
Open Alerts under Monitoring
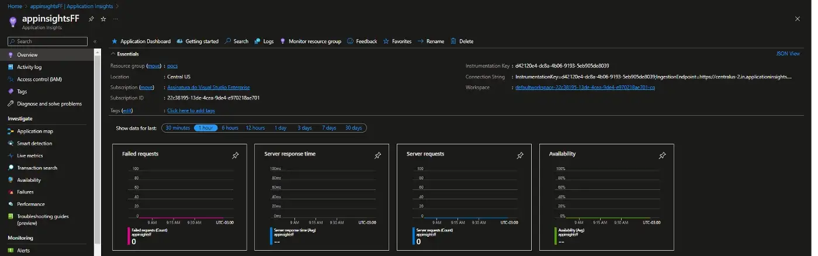point(47,250)
